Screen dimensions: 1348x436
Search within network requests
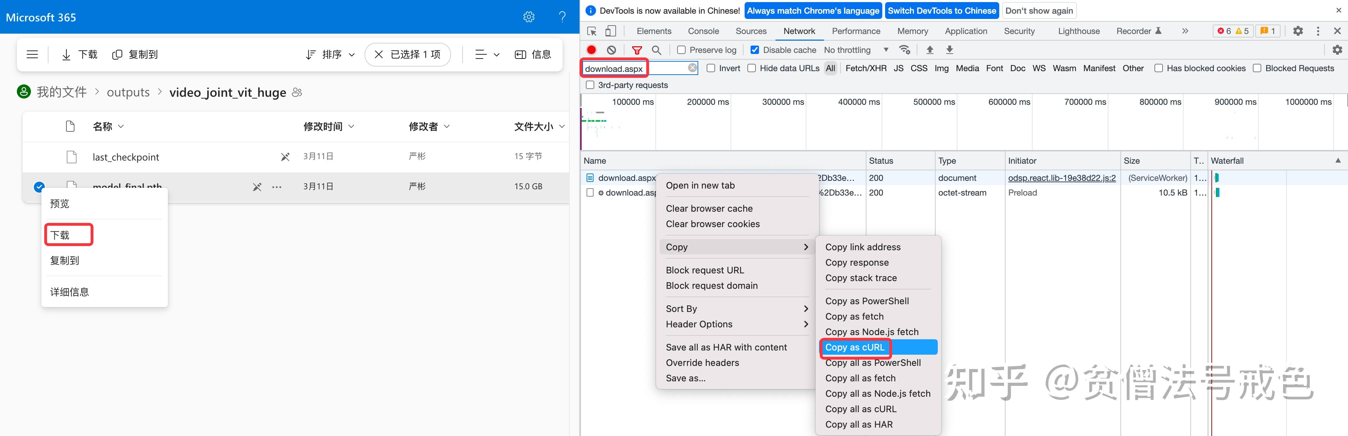(x=657, y=50)
